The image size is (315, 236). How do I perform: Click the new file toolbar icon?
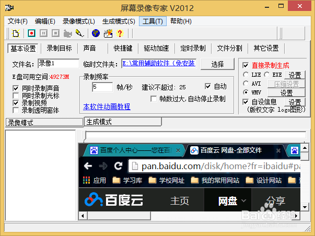(16, 33)
